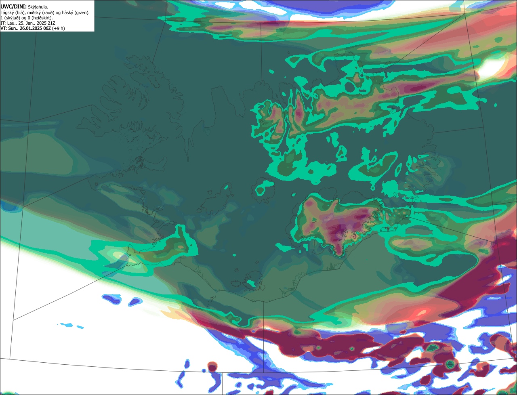
Task: Click the bold 'UWC/DINI:' model label
Action: pos(13,7)
